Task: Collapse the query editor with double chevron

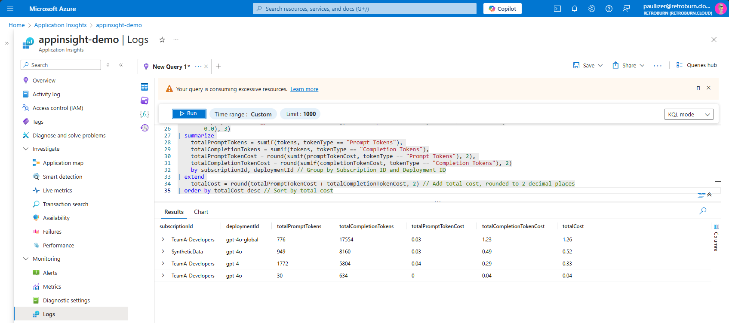Action: point(709,195)
